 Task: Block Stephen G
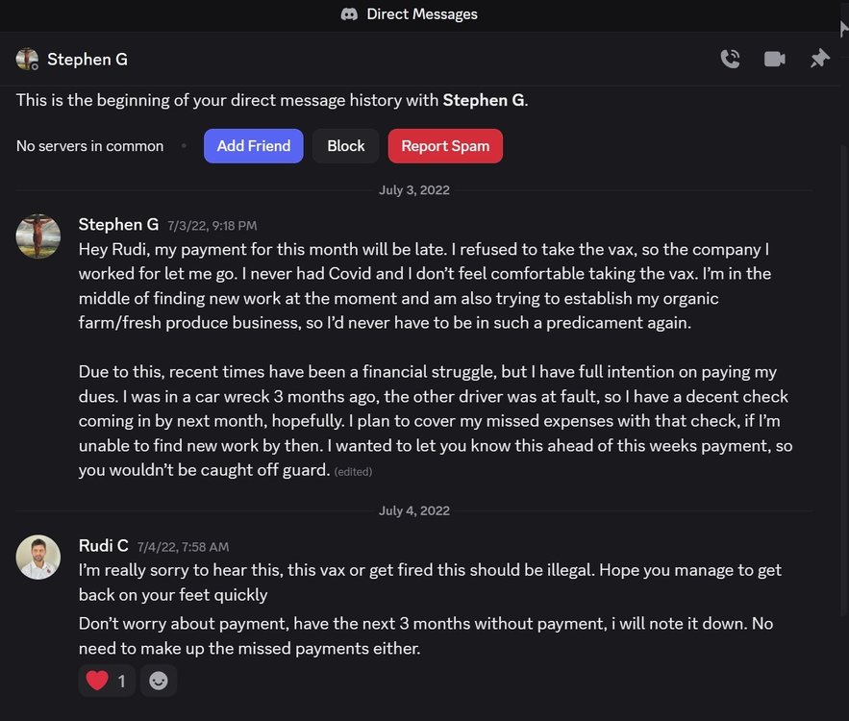click(x=345, y=145)
